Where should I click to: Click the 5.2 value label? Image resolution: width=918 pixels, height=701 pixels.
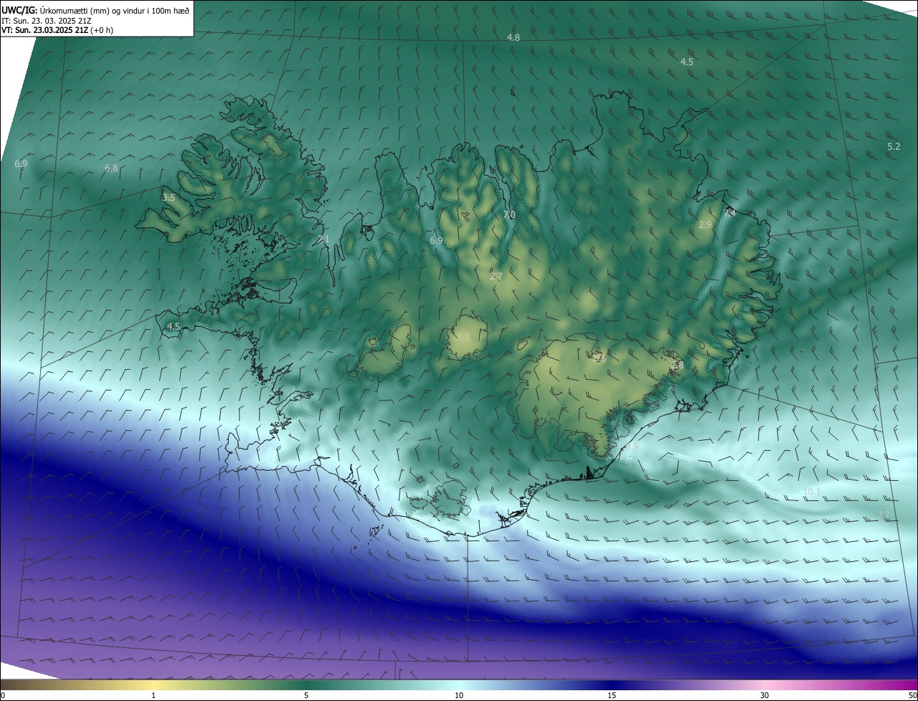[x=894, y=147]
